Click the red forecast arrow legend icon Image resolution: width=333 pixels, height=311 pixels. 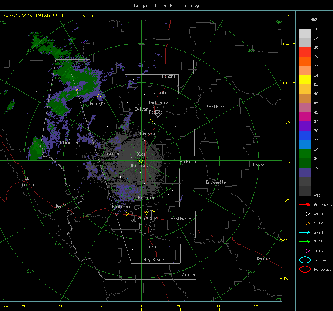coord(305,204)
